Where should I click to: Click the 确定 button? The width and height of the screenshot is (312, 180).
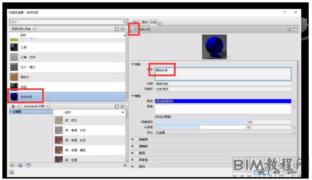click(x=261, y=172)
